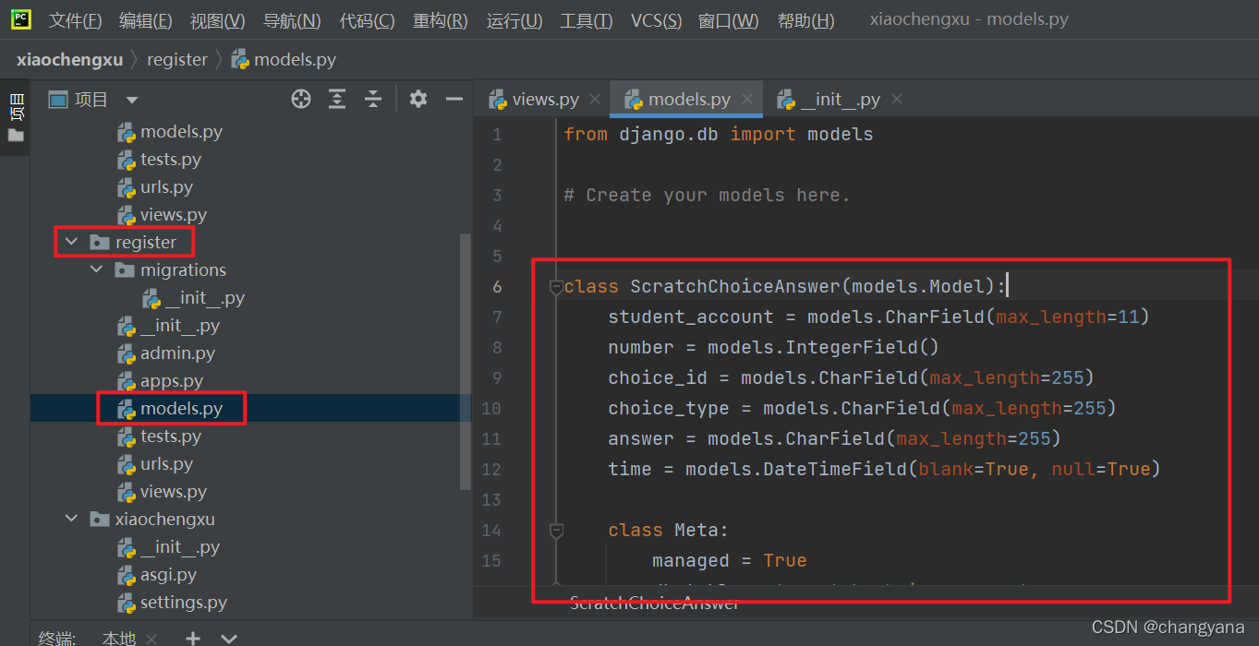Collapse the register folder
This screenshot has width=1259, height=646.
coord(72,243)
